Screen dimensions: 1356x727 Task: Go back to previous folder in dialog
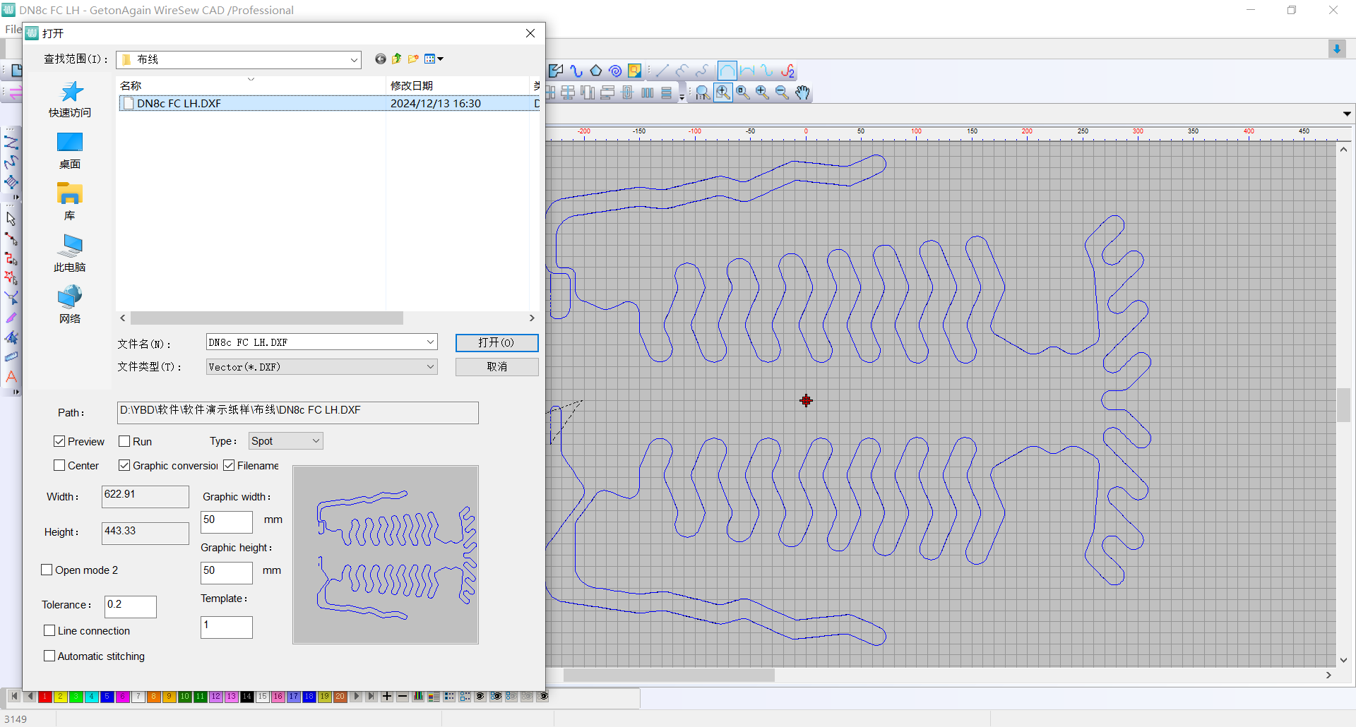click(x=381, y=59)
